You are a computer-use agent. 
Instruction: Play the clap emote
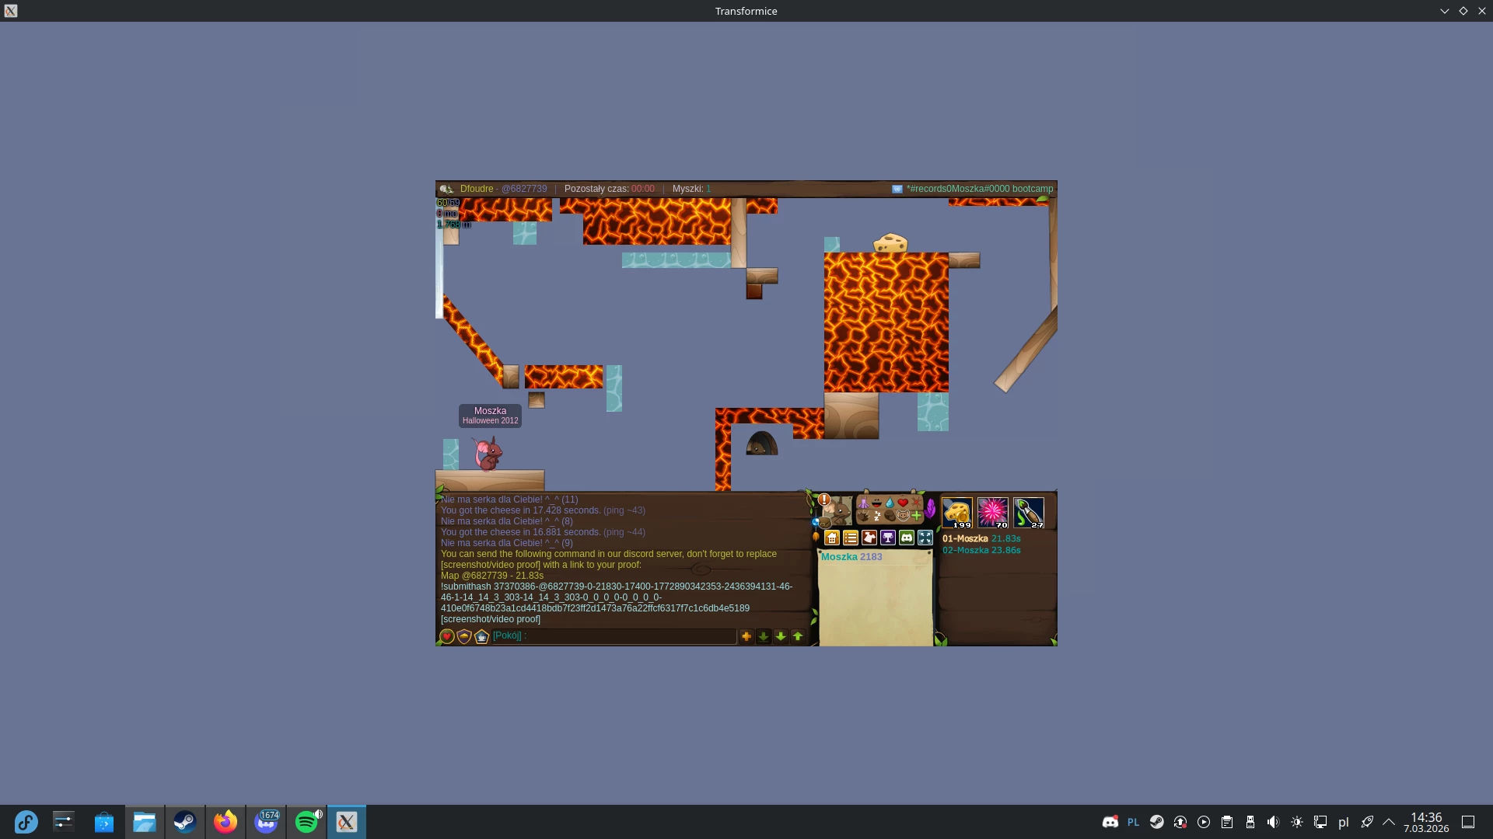863,516
